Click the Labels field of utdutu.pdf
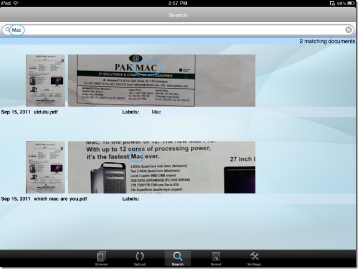Image resolution: width=358 pixels, height=269 pixels. point(131,112)
